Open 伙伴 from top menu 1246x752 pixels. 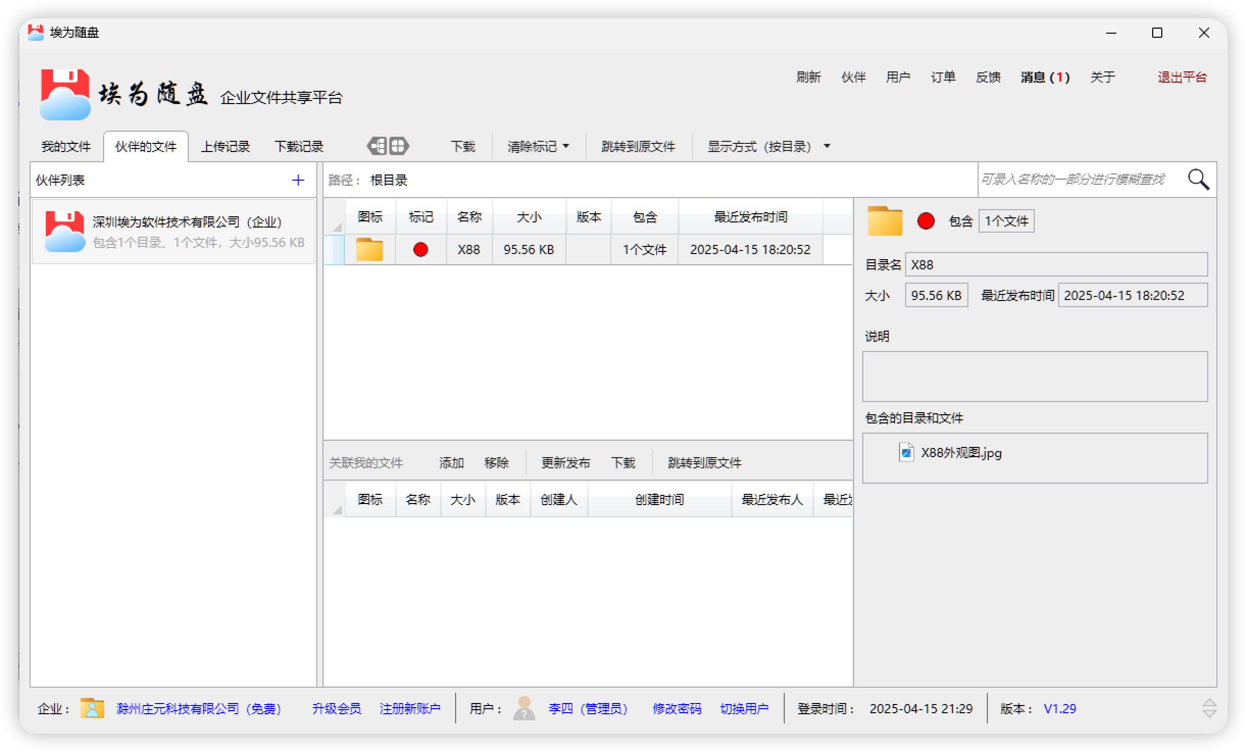pyautogui.click(x=853, y=77)
